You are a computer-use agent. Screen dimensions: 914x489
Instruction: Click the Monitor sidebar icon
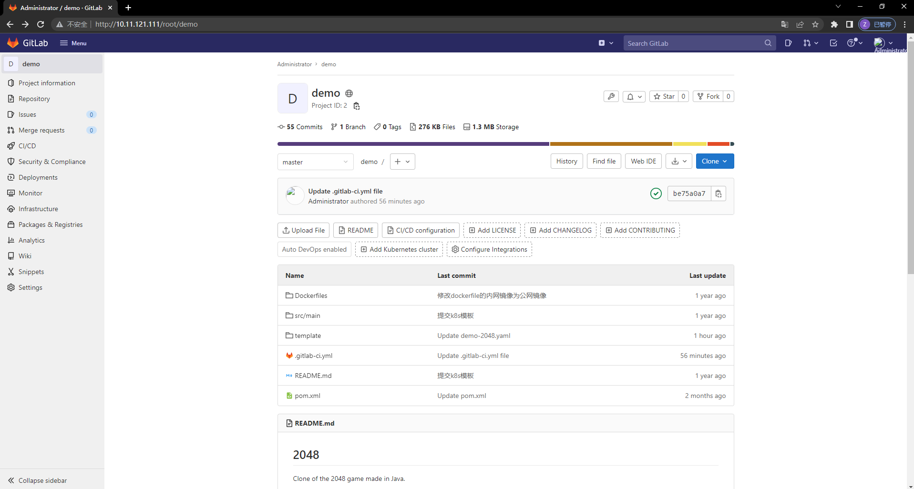coord(11,193)
